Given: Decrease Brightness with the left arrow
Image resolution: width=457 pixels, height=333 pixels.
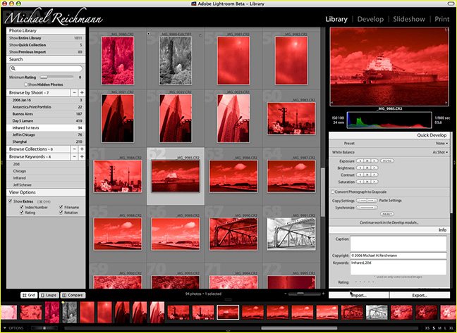Looking at the screenshot, I should pyautogui.click(x=360, y=168).
